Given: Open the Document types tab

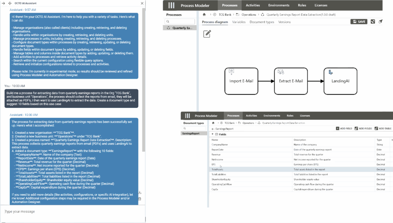Looking at the screenshot, I should (262, 22).
